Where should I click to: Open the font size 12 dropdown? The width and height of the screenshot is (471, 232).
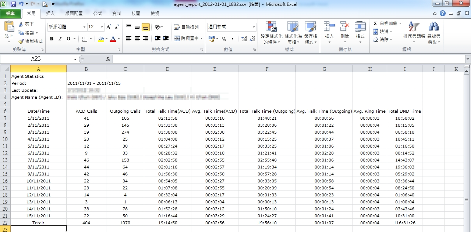[101, 27]
